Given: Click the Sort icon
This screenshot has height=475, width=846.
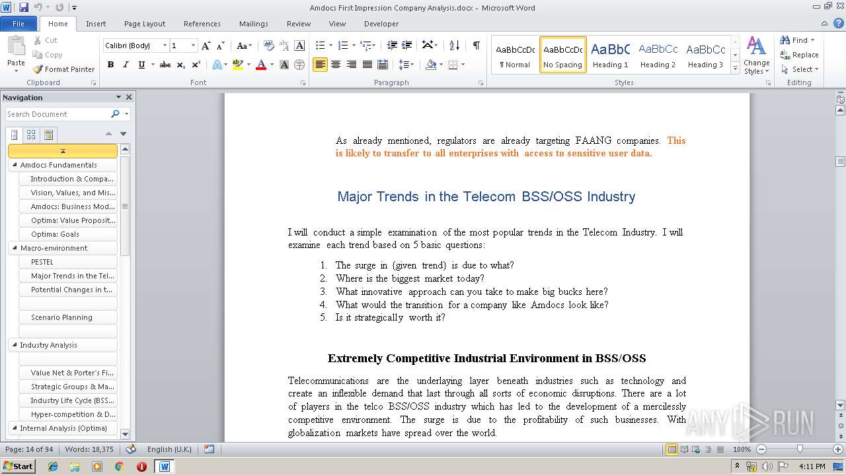Looking at the screenshot, I should point(454,46).
